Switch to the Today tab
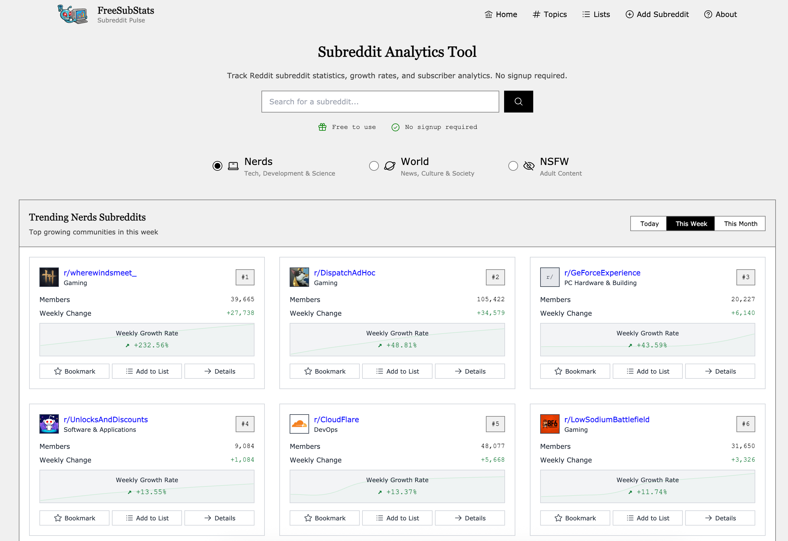 tap(649, 224)
